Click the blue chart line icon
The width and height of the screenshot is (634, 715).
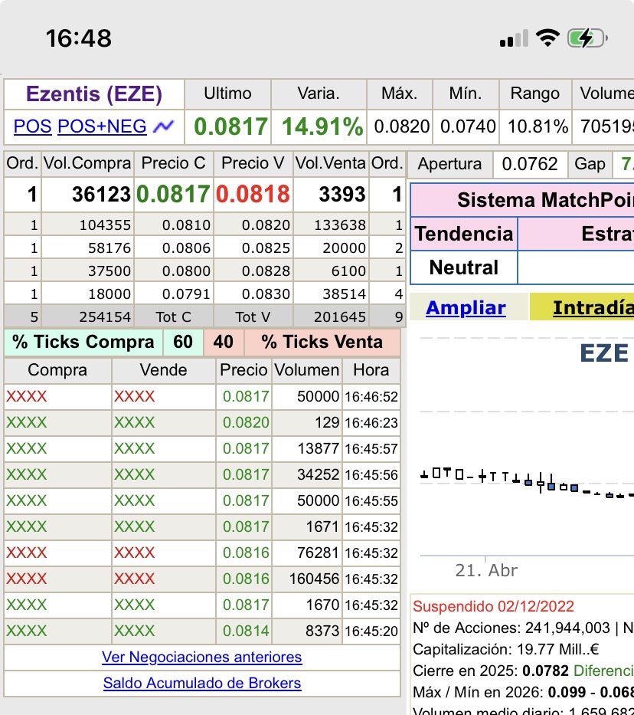coord(163,126)
